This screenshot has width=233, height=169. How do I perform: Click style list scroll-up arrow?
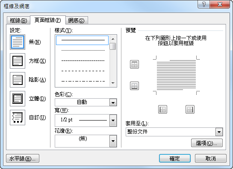coord(113,39)
